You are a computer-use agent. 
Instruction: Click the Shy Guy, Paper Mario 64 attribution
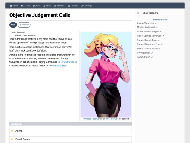[x=25, y=35]
